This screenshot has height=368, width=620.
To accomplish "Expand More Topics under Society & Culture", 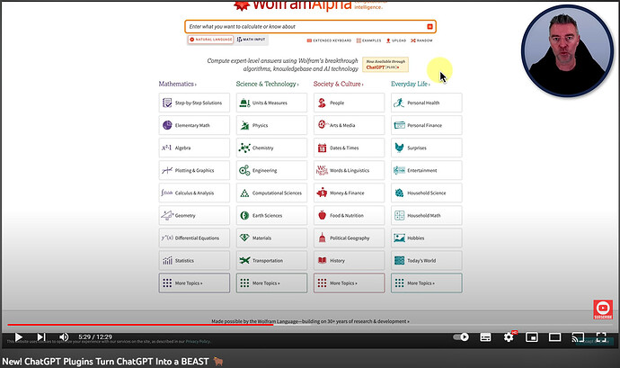I will click(350, 283).
